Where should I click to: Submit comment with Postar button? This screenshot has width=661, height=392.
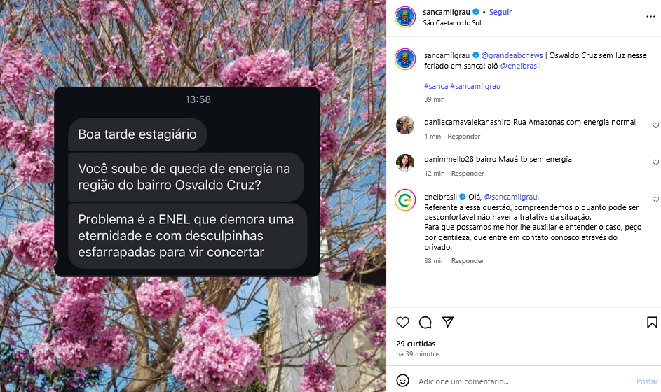click(647, 381)
